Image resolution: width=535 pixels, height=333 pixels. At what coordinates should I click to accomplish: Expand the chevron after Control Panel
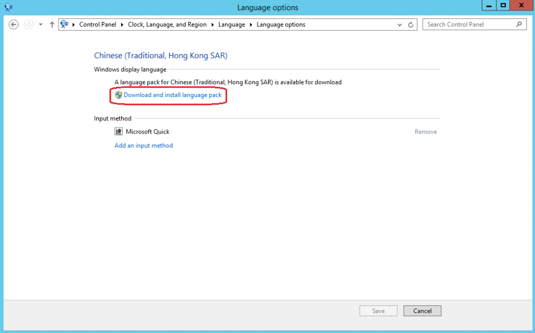(x=122, y=25)
